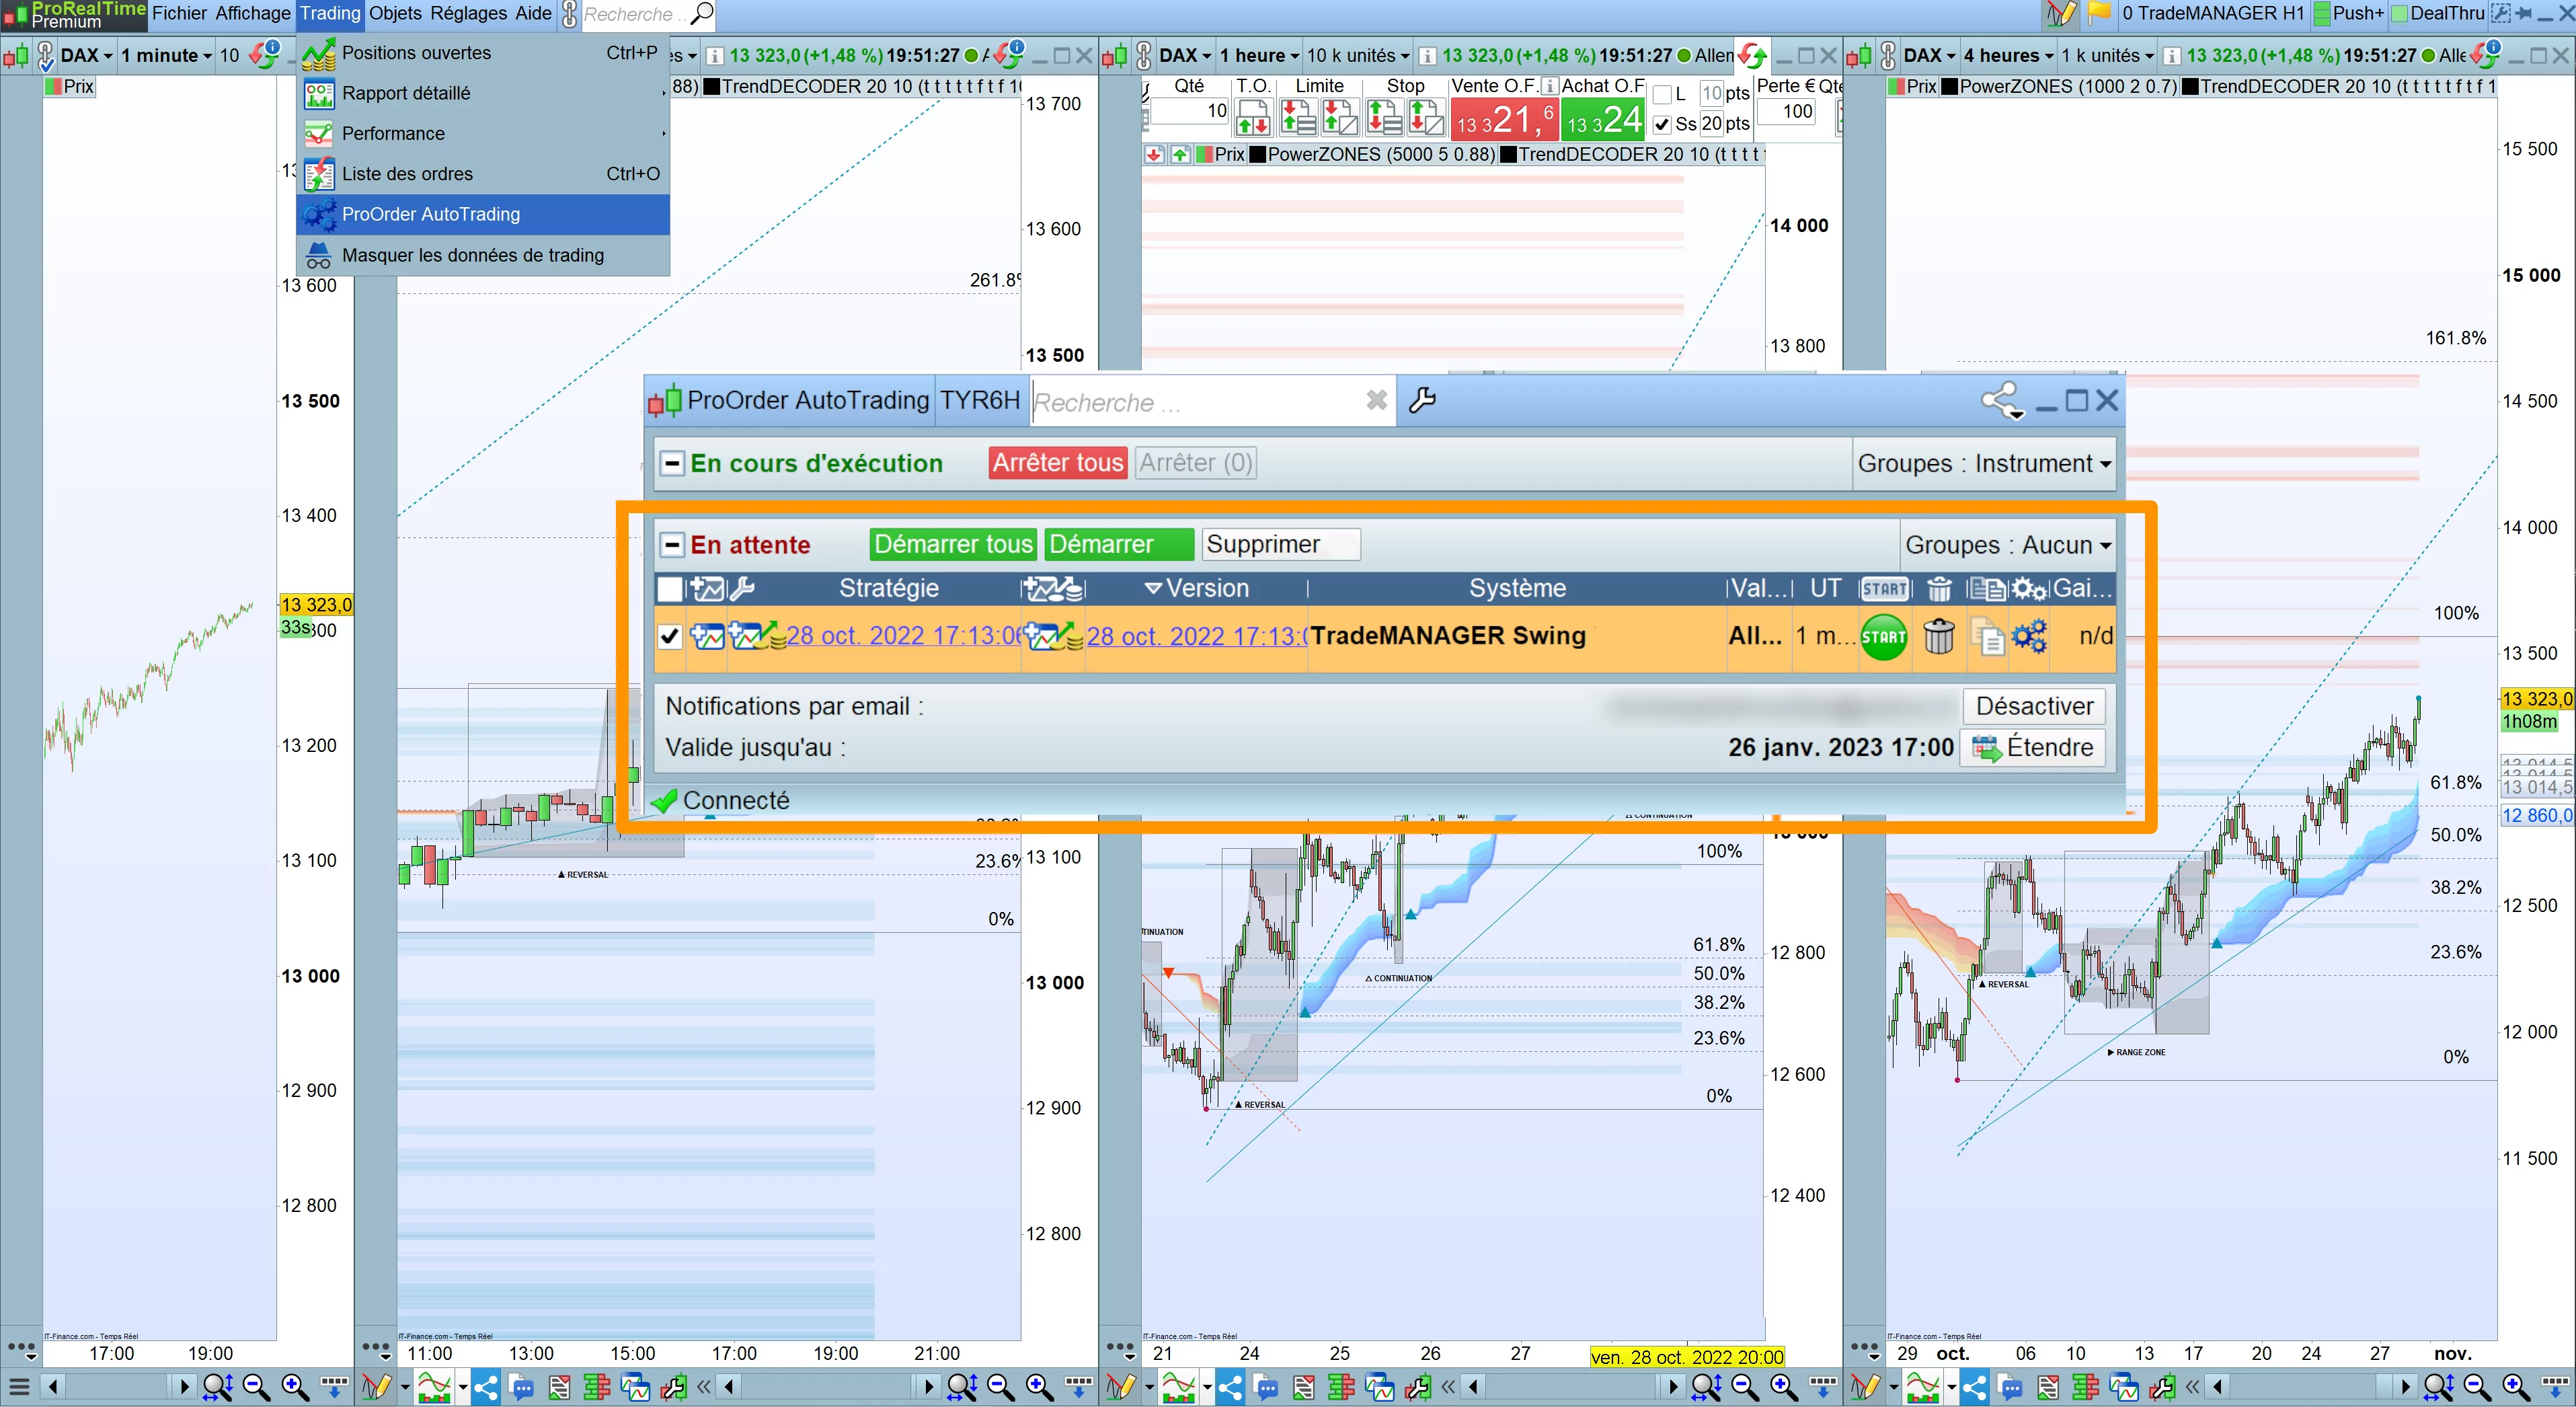
Task: Click the magnifier search icon in top menu bar
Action: pos(703,14)
